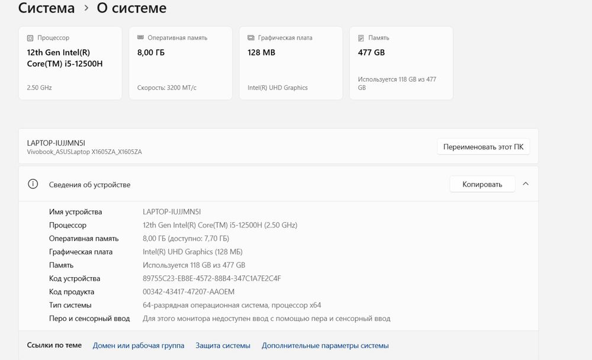Image resolution: width=592 pixels, height=360 pixels.
Task: Click the Имя устройства row label
Action: (76, 212)
